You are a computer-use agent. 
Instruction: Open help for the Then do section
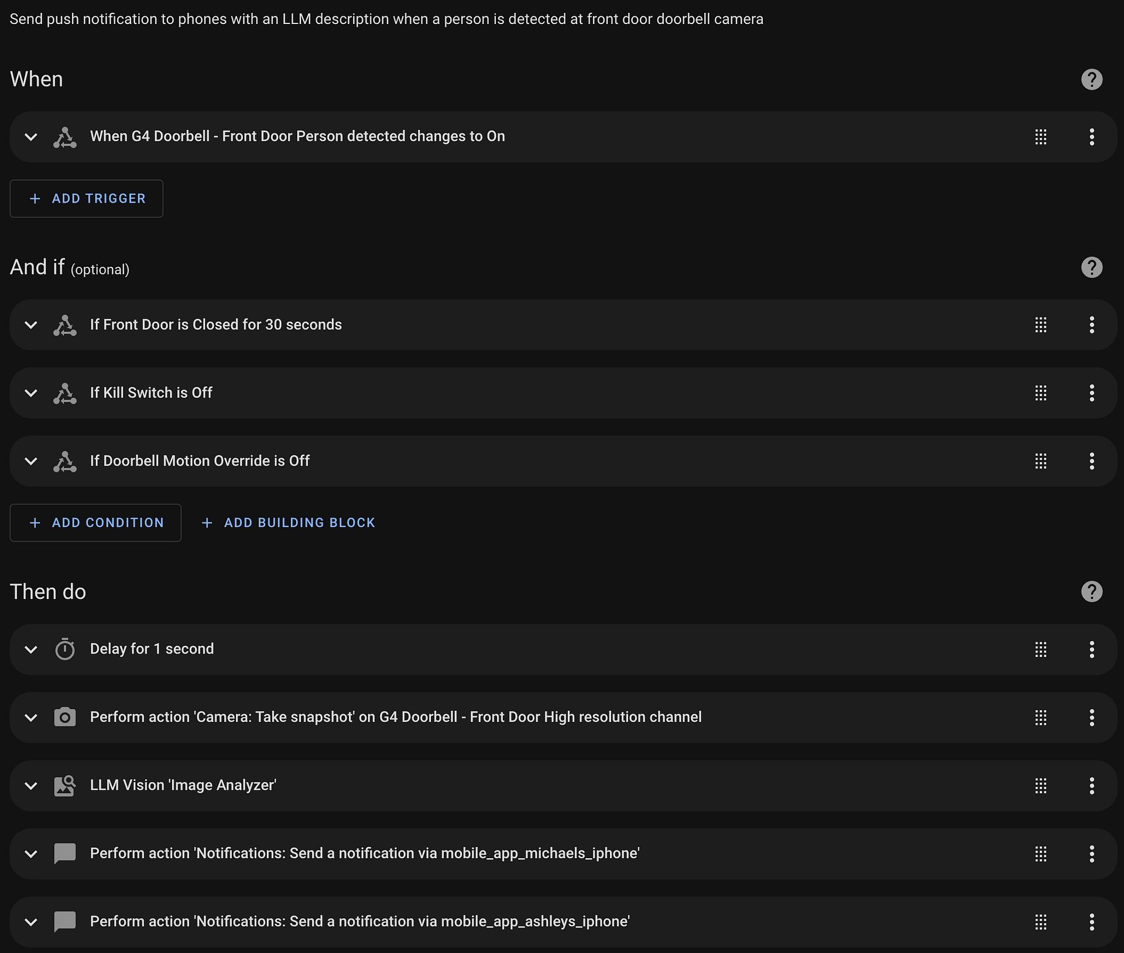click(x=1091, y=591)
